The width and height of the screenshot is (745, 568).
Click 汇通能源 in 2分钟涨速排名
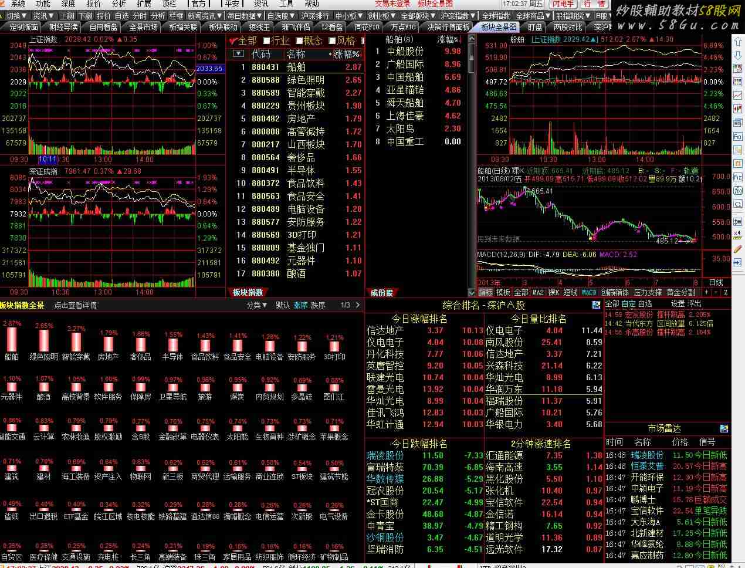pyautogui.click(x=504, y=455)
